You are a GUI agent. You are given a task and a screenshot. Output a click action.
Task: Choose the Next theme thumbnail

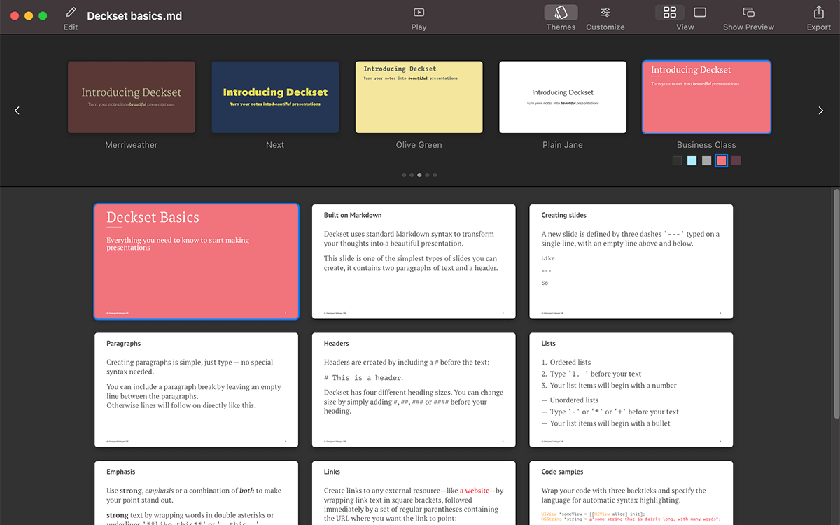[x=275, y=97]
